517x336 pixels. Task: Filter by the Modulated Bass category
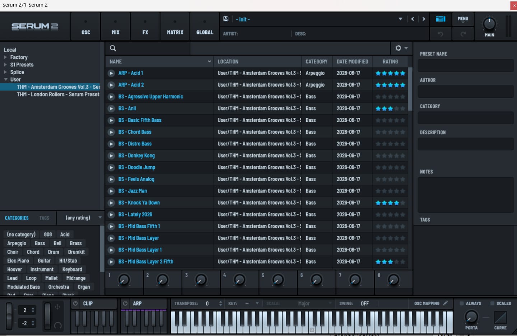point(23,287)
